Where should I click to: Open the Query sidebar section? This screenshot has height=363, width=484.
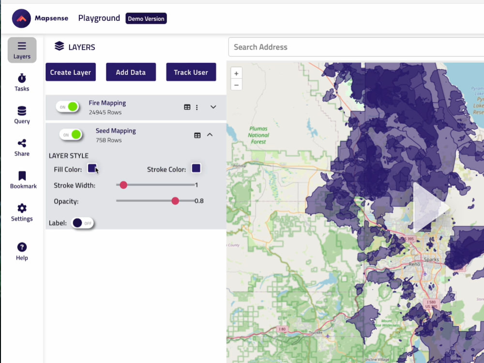[22, 115]
